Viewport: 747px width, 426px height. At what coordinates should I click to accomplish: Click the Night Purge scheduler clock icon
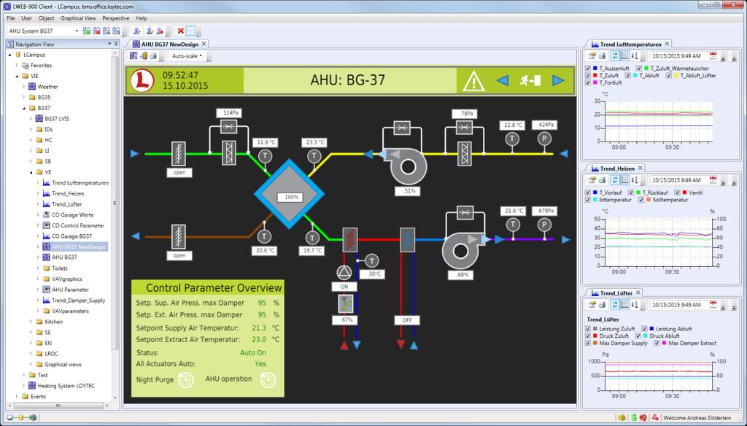point(186,380)
